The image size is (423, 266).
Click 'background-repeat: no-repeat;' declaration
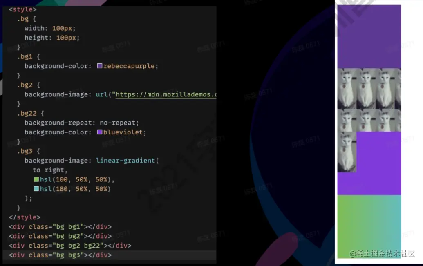click(82, 123)
